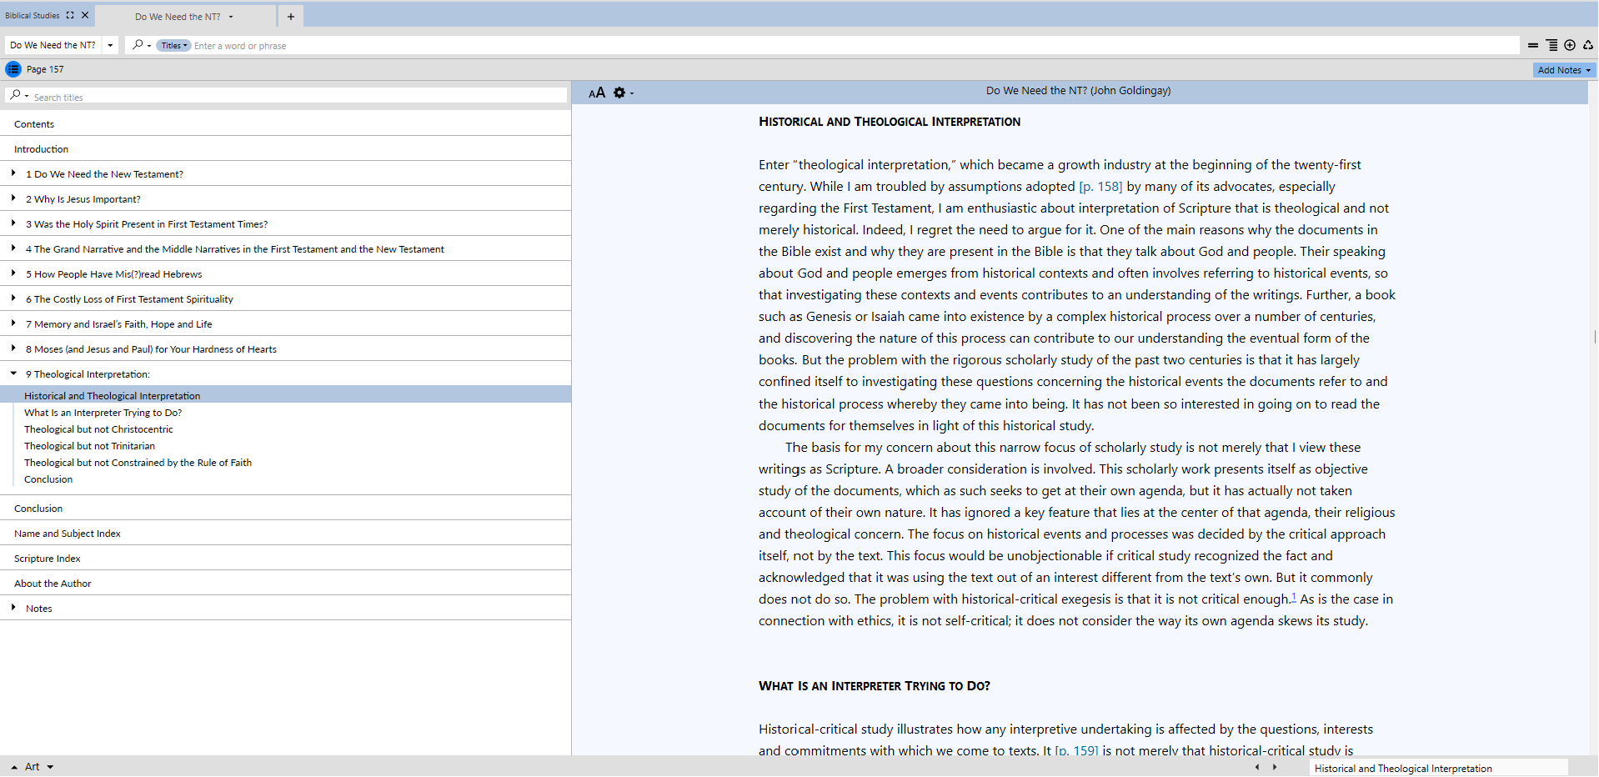Collapse chapter 9 Theological Interpretation
1599x777 pixels.
13,373
